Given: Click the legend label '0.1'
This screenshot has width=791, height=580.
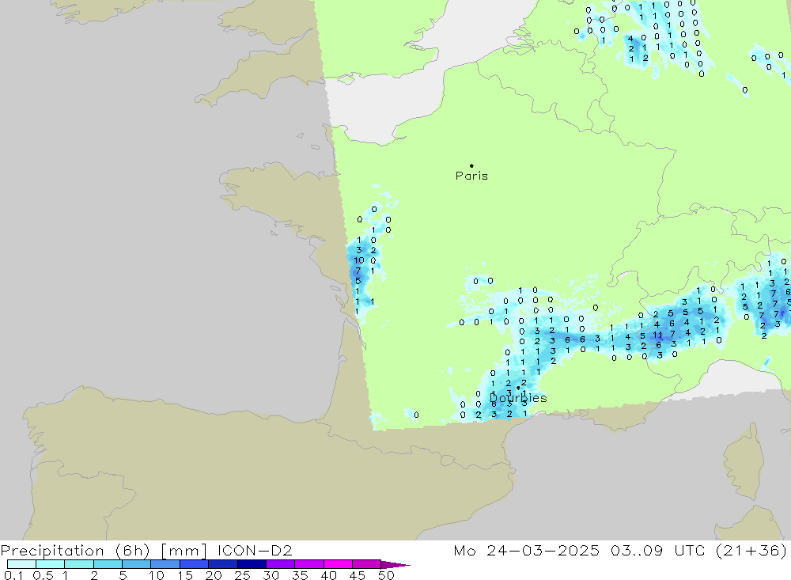Looking at the screenshot, I should pos(13,575).
